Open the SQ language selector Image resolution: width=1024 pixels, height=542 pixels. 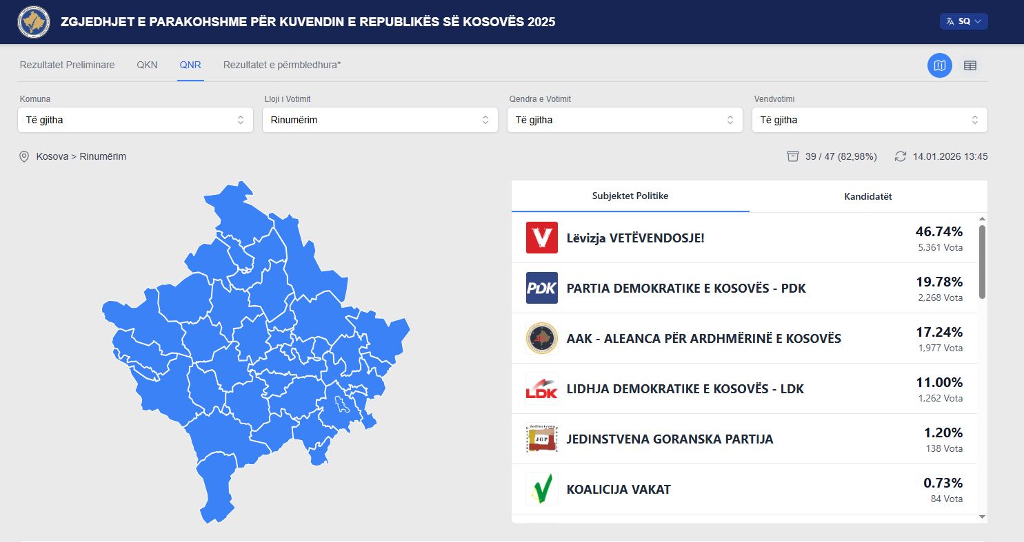(x=963, y=21)
